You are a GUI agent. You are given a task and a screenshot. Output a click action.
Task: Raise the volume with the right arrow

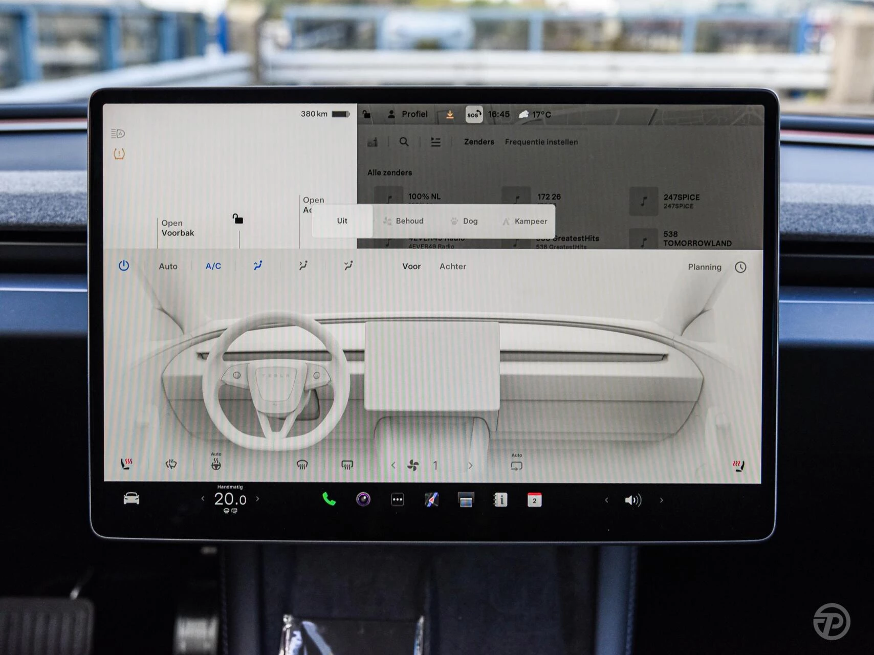(x=661, y=500)
